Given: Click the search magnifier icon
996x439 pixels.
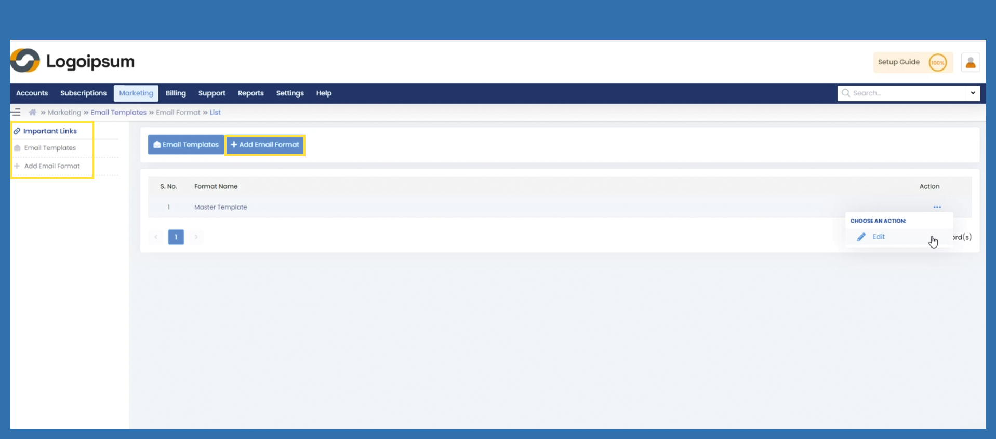Looking at the screenshot, I should [846, 93].
